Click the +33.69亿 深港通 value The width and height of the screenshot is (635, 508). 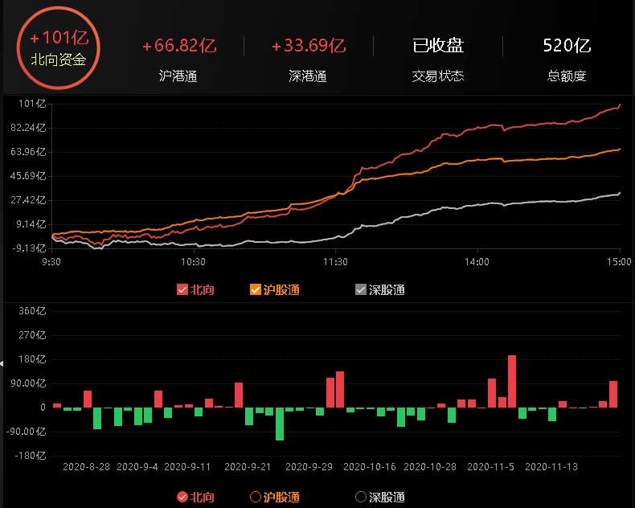click(309, 45)
